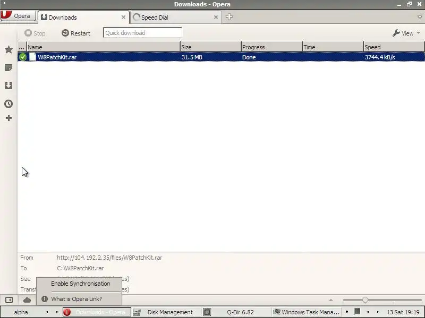This screenshot has height=318, width=425.
Task: Click Downloads - Opera taskbar button
Action: pos(97,312)
